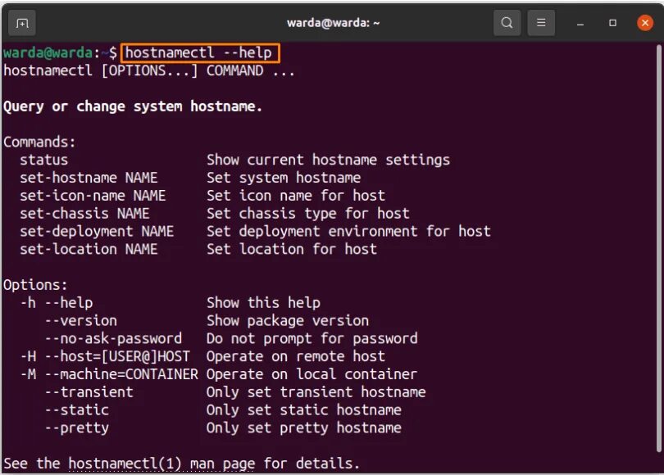The height and width of the screenshot is (475, 664).
Task: Click the '--no-ask-password' option
Action: [113, 338]
